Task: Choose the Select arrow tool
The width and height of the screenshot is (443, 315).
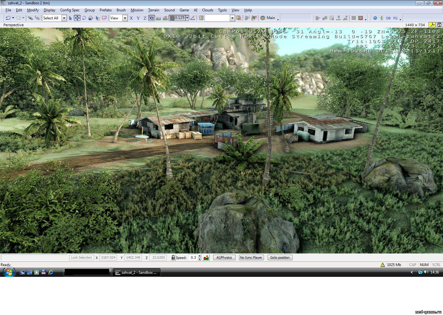Action: (x=70, y=18)
